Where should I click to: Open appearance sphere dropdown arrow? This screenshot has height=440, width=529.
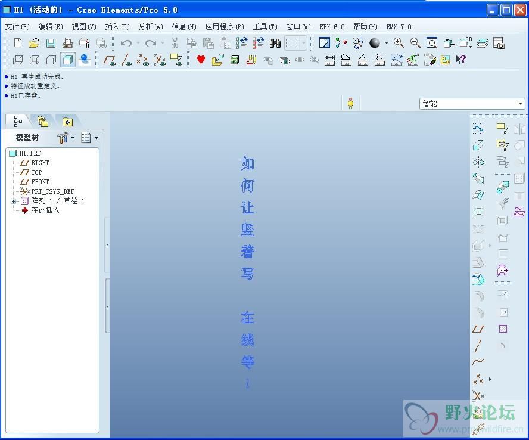[x=386, y=43]
